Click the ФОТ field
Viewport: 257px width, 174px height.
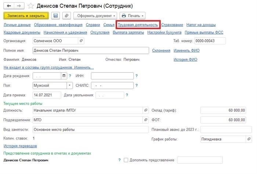click(223, 120)
